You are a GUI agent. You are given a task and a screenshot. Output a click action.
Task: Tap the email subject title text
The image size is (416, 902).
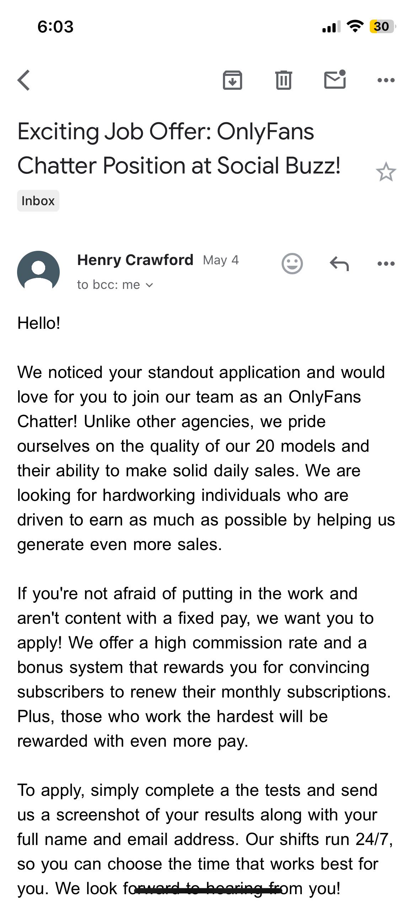click(179, 149)
